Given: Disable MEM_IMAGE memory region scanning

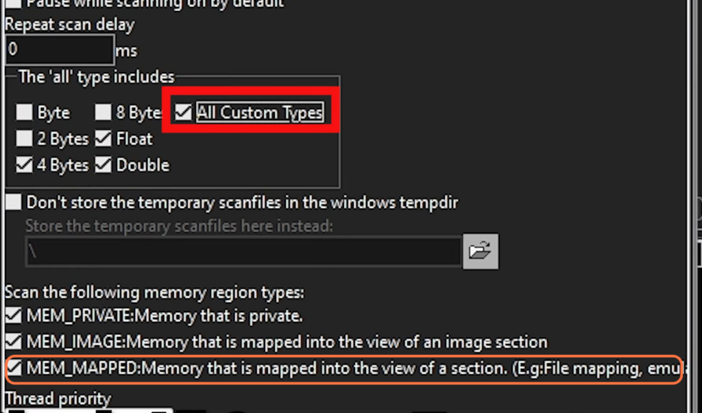Looking at the screenshot, I should tap(14, 342).
